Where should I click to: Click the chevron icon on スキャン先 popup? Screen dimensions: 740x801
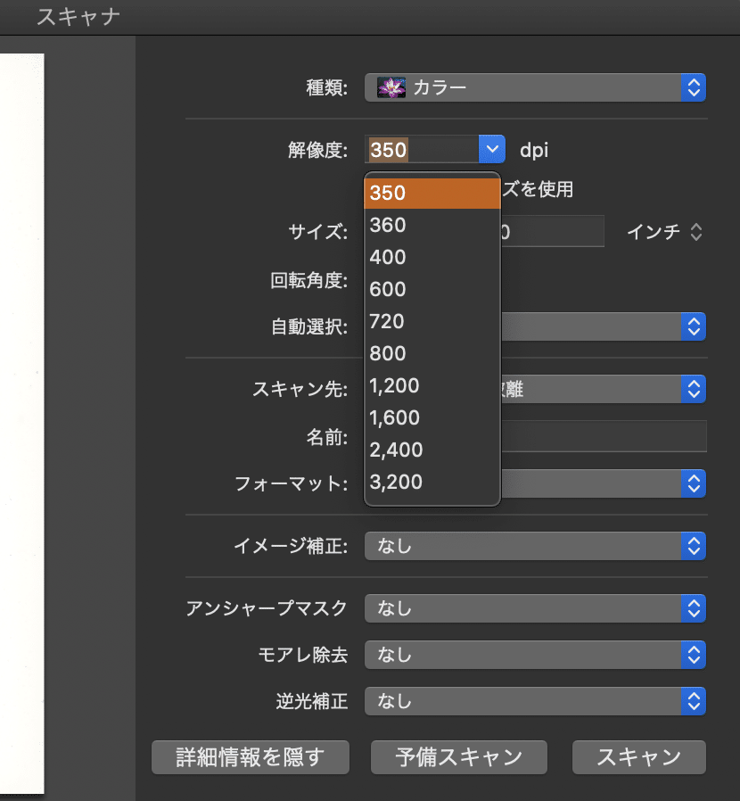(x=694, y=389)
